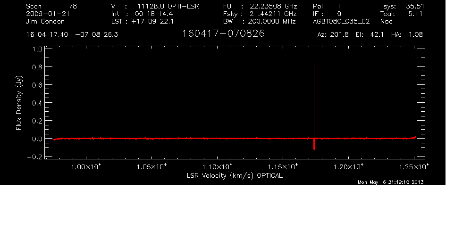Click the IF : 0 label

tap(327, 14)
